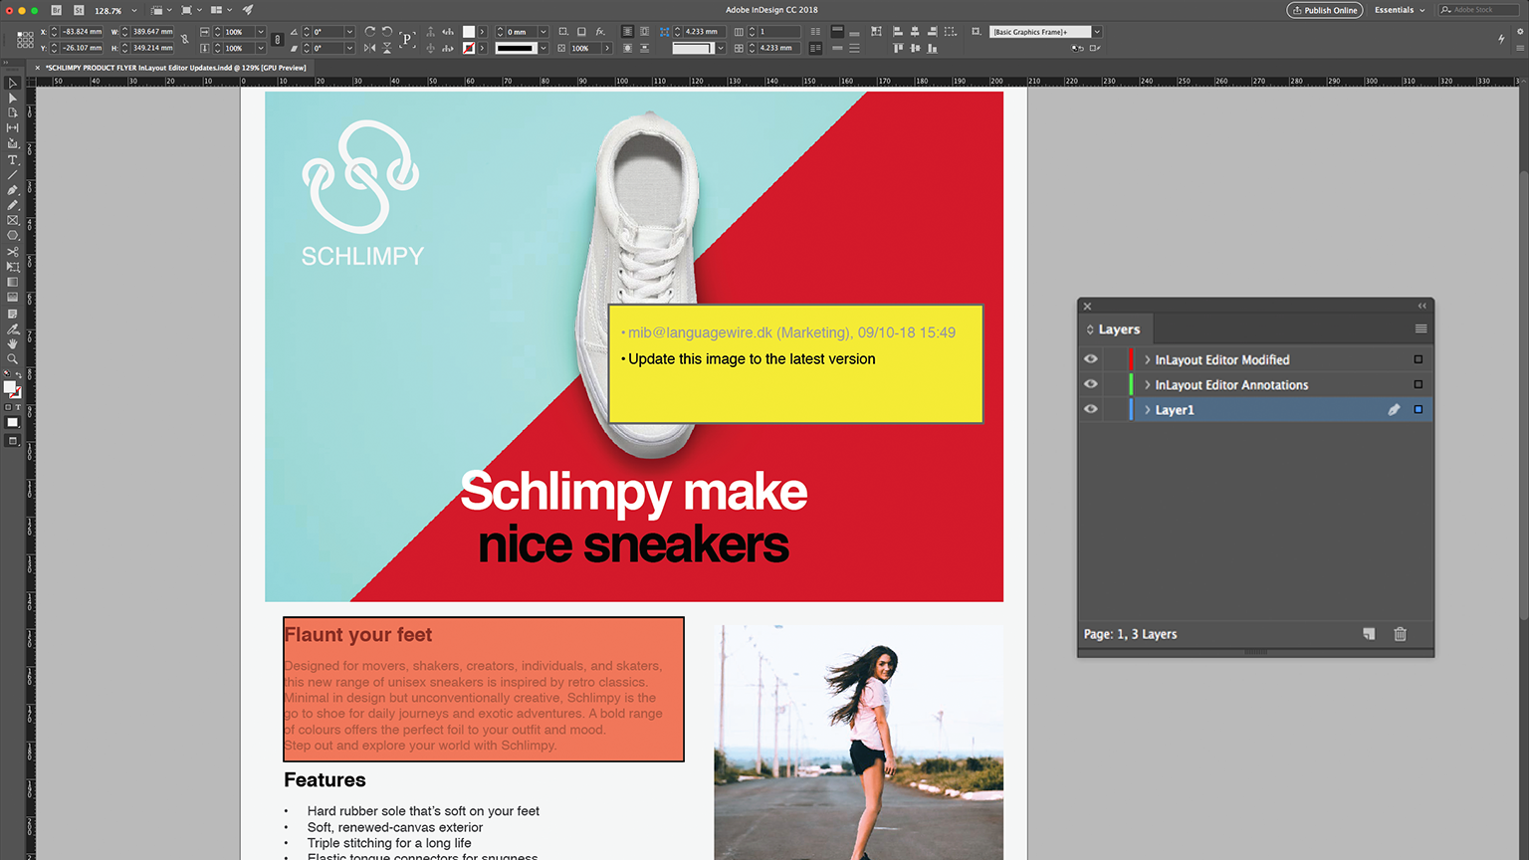Select the Hand tool

click(x=13, y=343)
